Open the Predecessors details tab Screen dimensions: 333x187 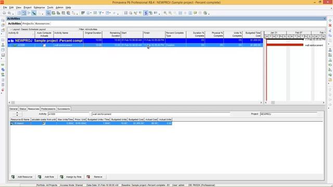(48, 109)
